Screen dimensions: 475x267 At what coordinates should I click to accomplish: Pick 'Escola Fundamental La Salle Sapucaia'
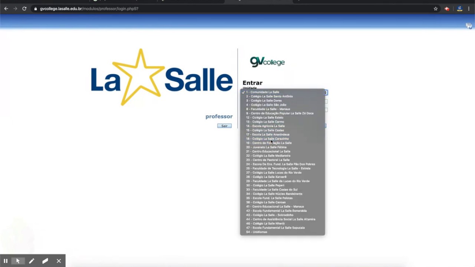pyautogui.click(x=282, y=228)
